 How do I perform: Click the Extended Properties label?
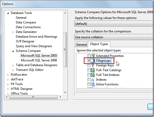110,56
